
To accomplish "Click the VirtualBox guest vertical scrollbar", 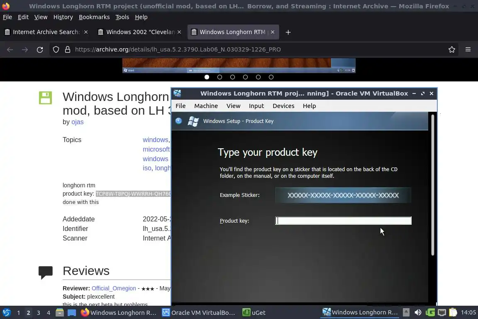I will tap(433, 185).
